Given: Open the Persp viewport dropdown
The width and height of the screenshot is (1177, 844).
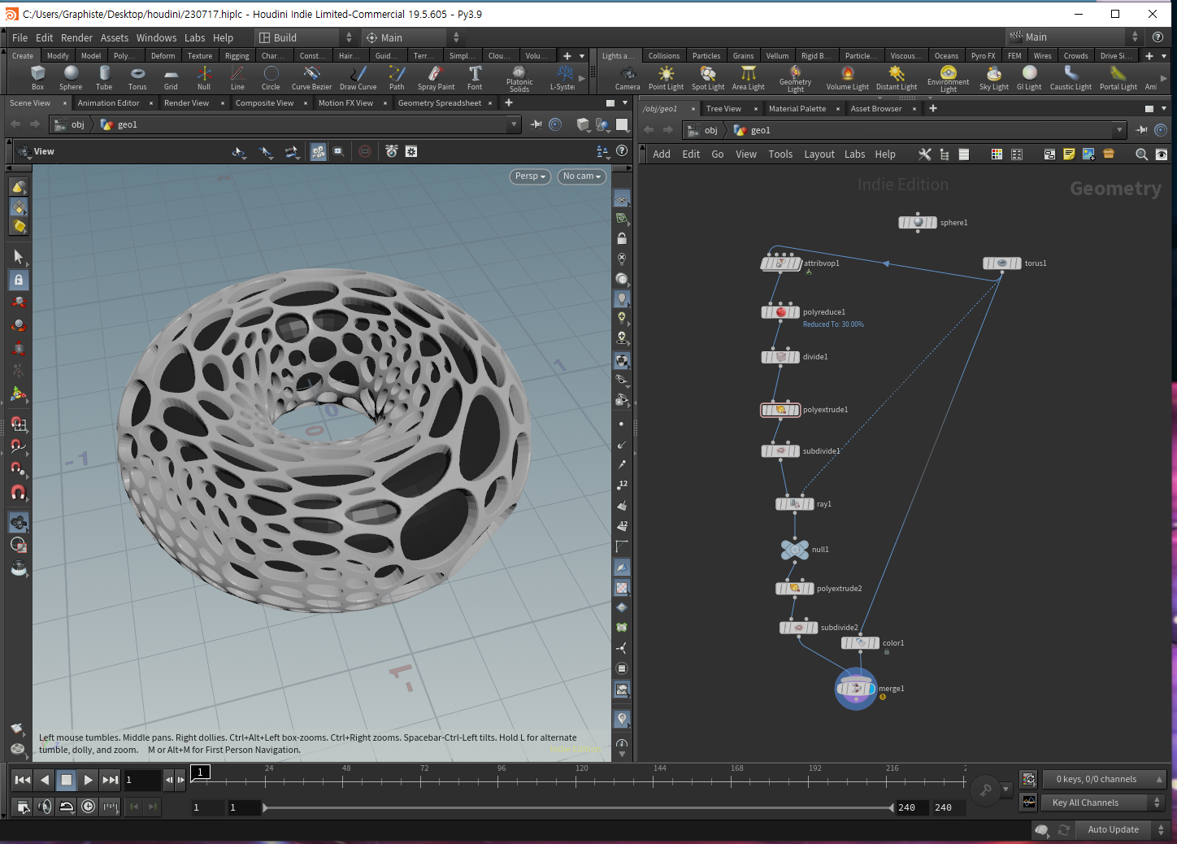Looking at the screenshot, I should (530, 176).
